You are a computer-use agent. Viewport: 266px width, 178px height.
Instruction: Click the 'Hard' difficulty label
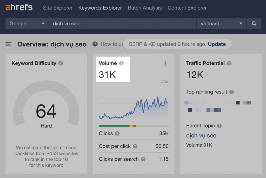click(x=46, y=126)
